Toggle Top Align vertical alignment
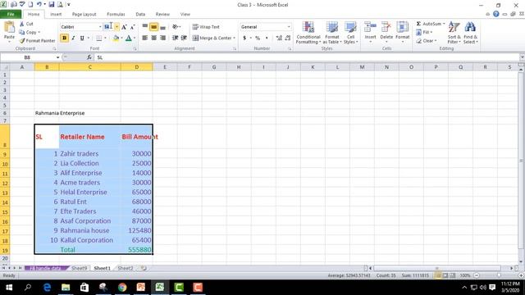525x295 pixels. (145, 27)
